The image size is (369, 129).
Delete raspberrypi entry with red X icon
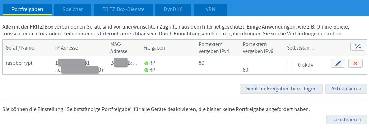[x=355, y=63]
